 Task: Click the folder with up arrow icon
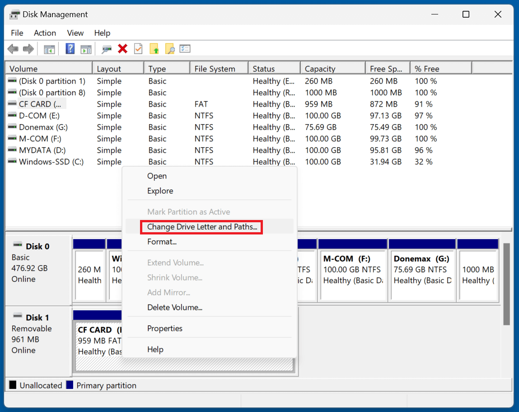[154, 48]
